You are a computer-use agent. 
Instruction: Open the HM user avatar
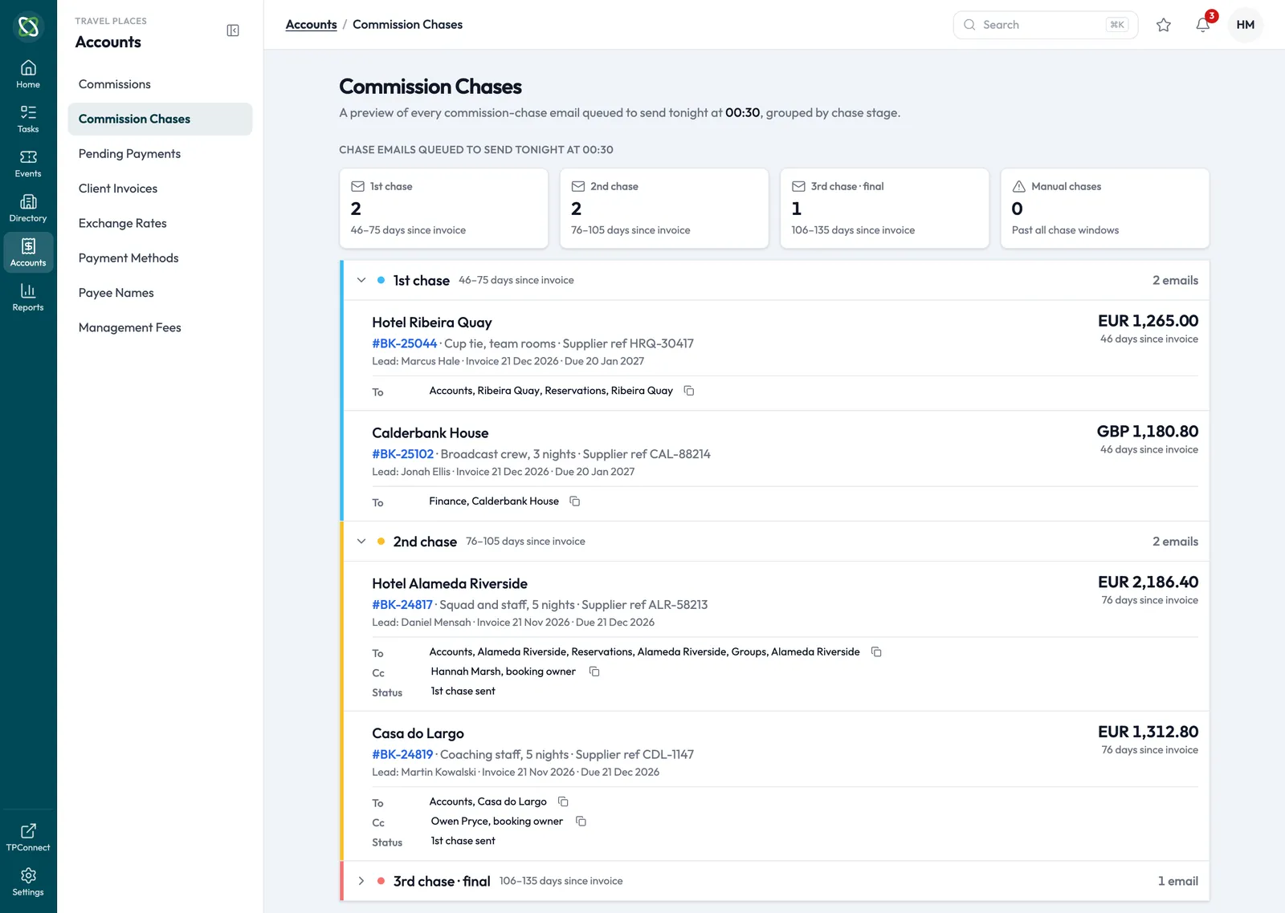1246,25
